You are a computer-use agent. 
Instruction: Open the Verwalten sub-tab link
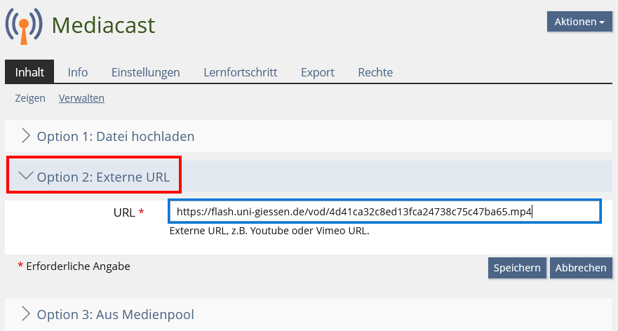[x=81, y=98]
